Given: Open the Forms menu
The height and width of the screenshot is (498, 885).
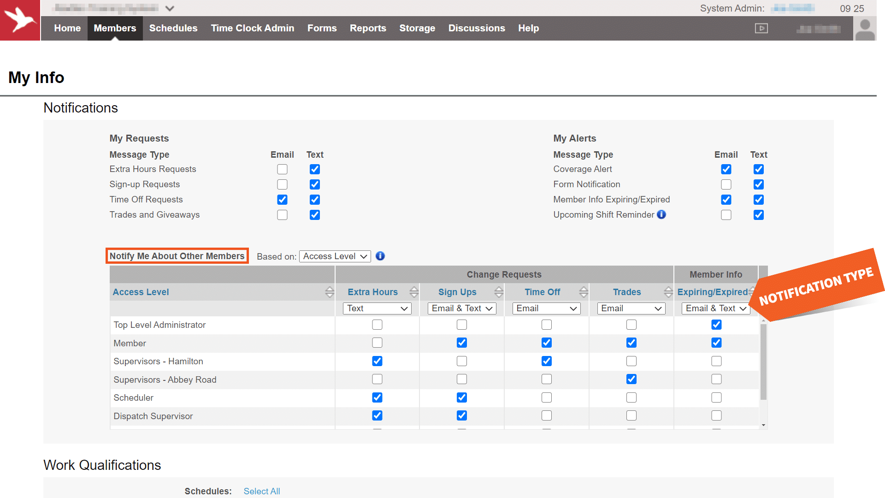Looking at the screenshot, I should (x=322, y=28).
